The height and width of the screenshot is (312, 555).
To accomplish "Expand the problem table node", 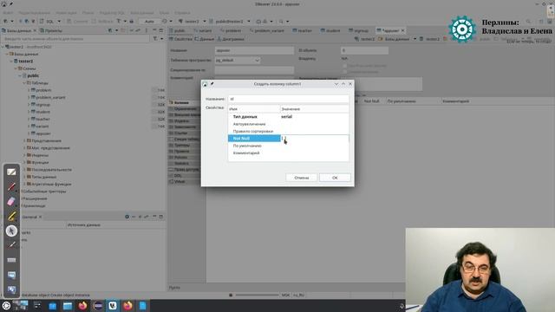I will pos(29,90).
